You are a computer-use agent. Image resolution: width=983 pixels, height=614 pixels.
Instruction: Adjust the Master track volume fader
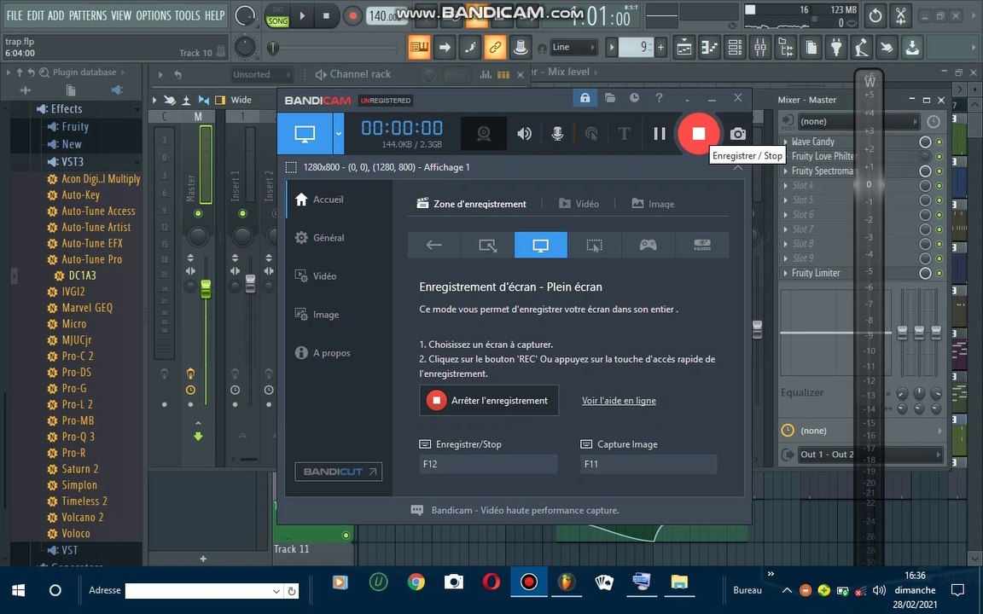[206, 289]
